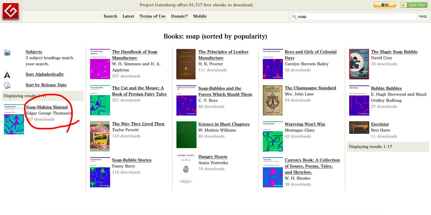Click the Project Gutenberg logo icon
The image size is (431, 215).
(11, 11)
